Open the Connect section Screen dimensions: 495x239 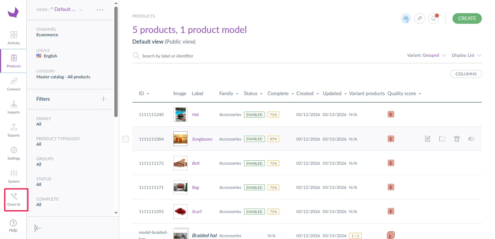[14, 83]
